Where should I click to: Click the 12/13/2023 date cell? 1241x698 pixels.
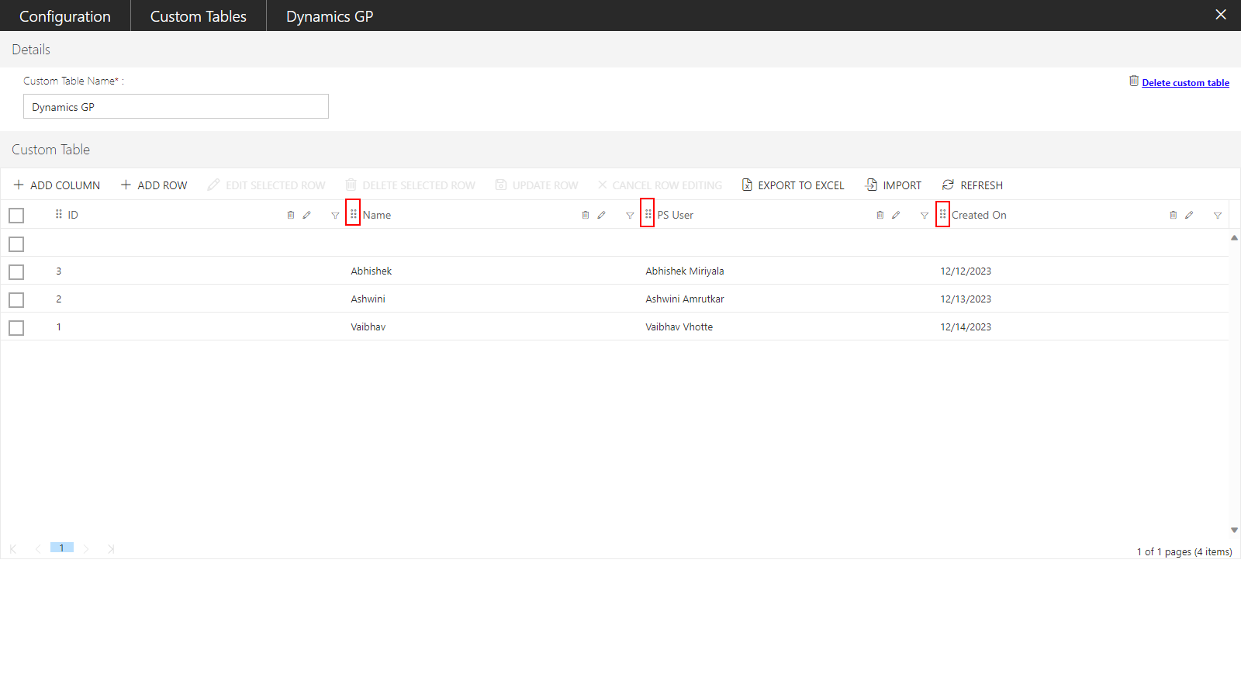[966, 299]
